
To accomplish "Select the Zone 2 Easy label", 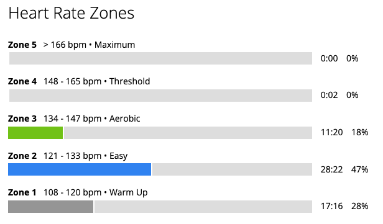I will 68,156.
